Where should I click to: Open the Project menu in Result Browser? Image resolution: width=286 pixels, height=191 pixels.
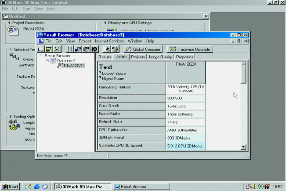[85, 41]
